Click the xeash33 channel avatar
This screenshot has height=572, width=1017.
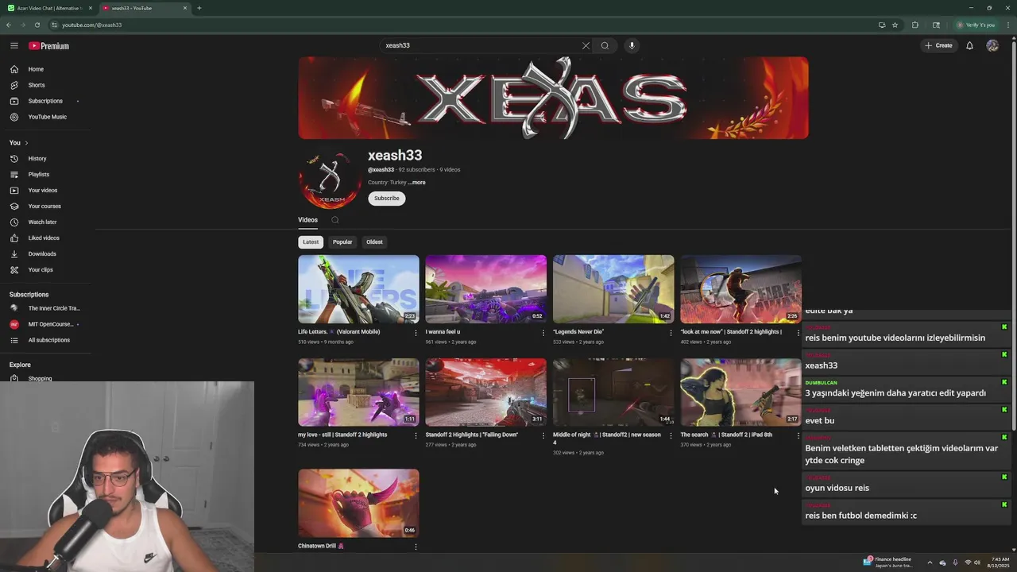pyautogui.click(x=330, y=180)
